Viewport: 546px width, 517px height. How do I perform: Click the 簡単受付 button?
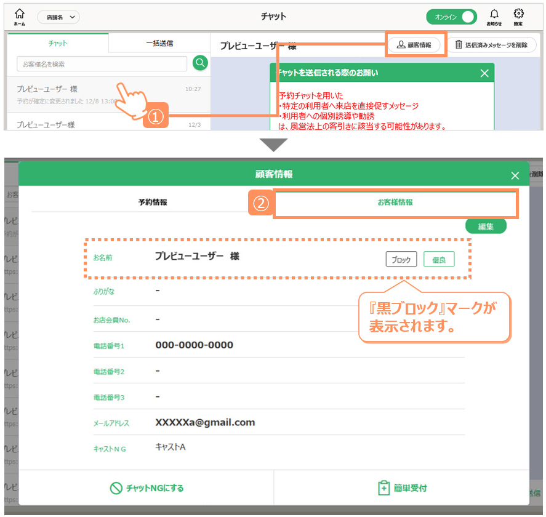tap(402, 488)
